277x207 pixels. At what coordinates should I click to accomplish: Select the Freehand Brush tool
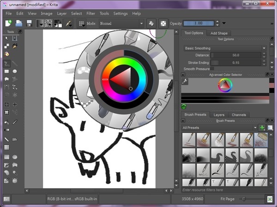click(x=7, y=63)
